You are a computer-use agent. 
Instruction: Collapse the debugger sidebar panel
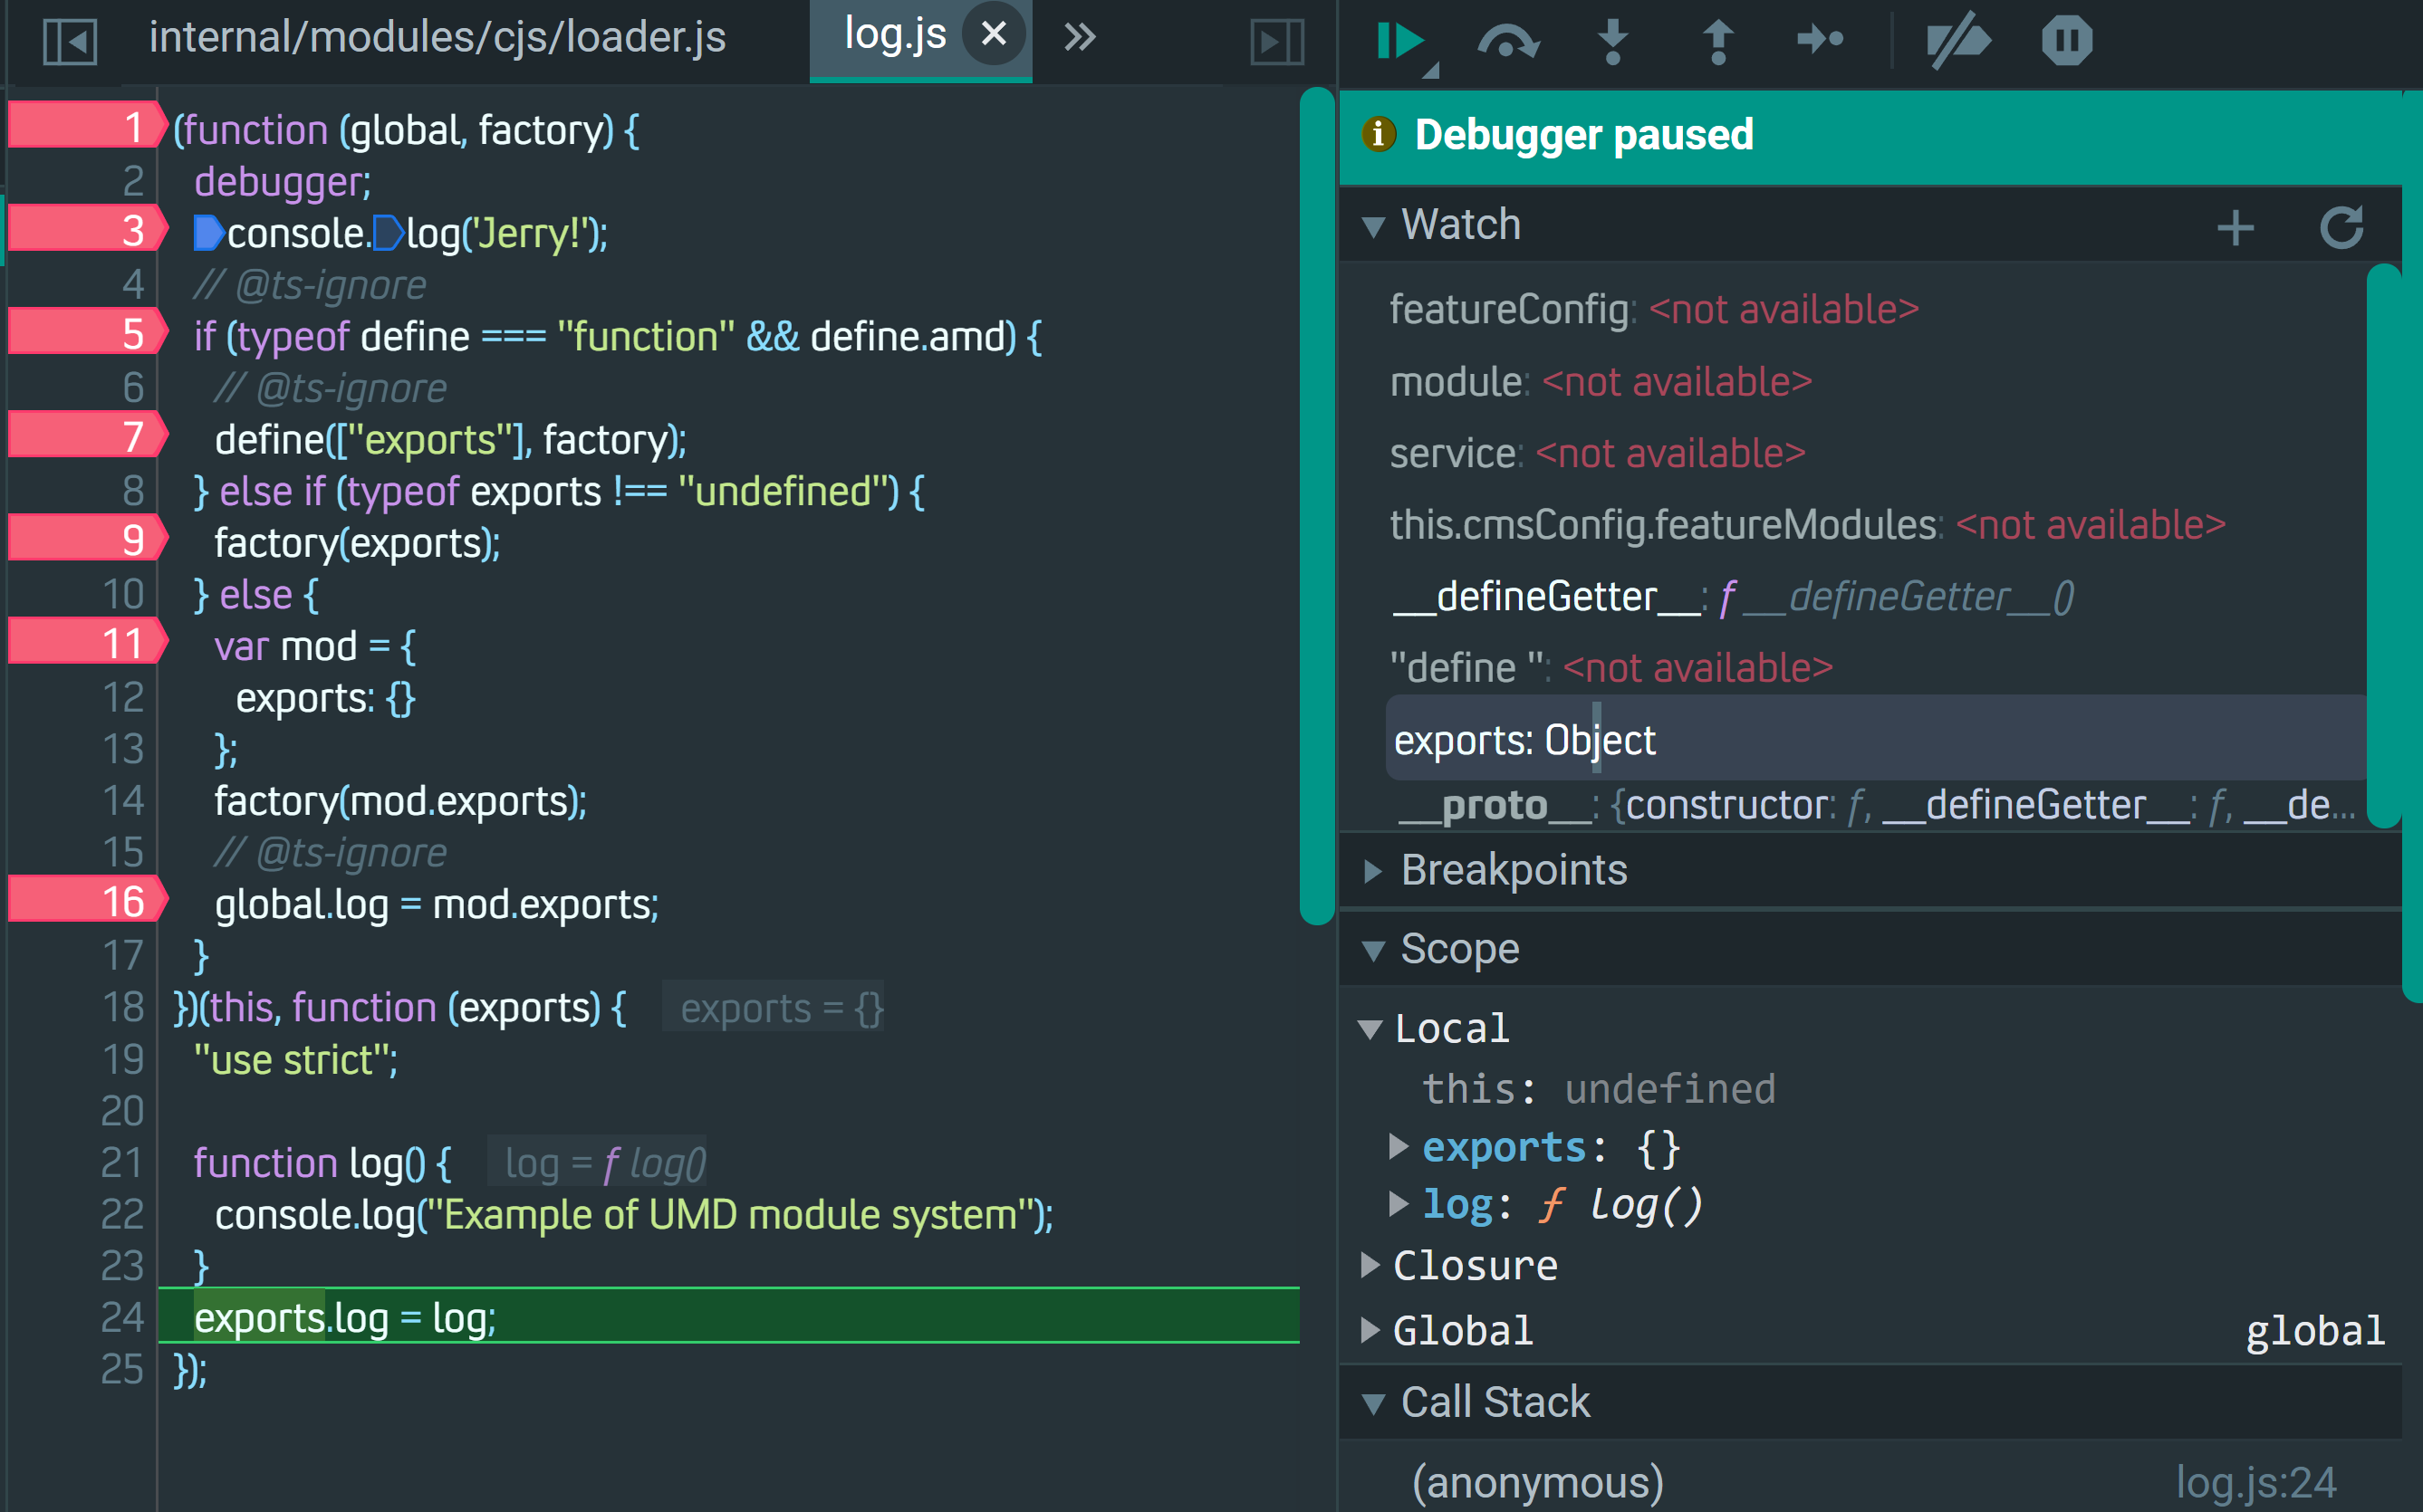pos(1276,41)
